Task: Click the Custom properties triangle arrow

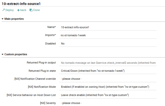Action: 3,54
